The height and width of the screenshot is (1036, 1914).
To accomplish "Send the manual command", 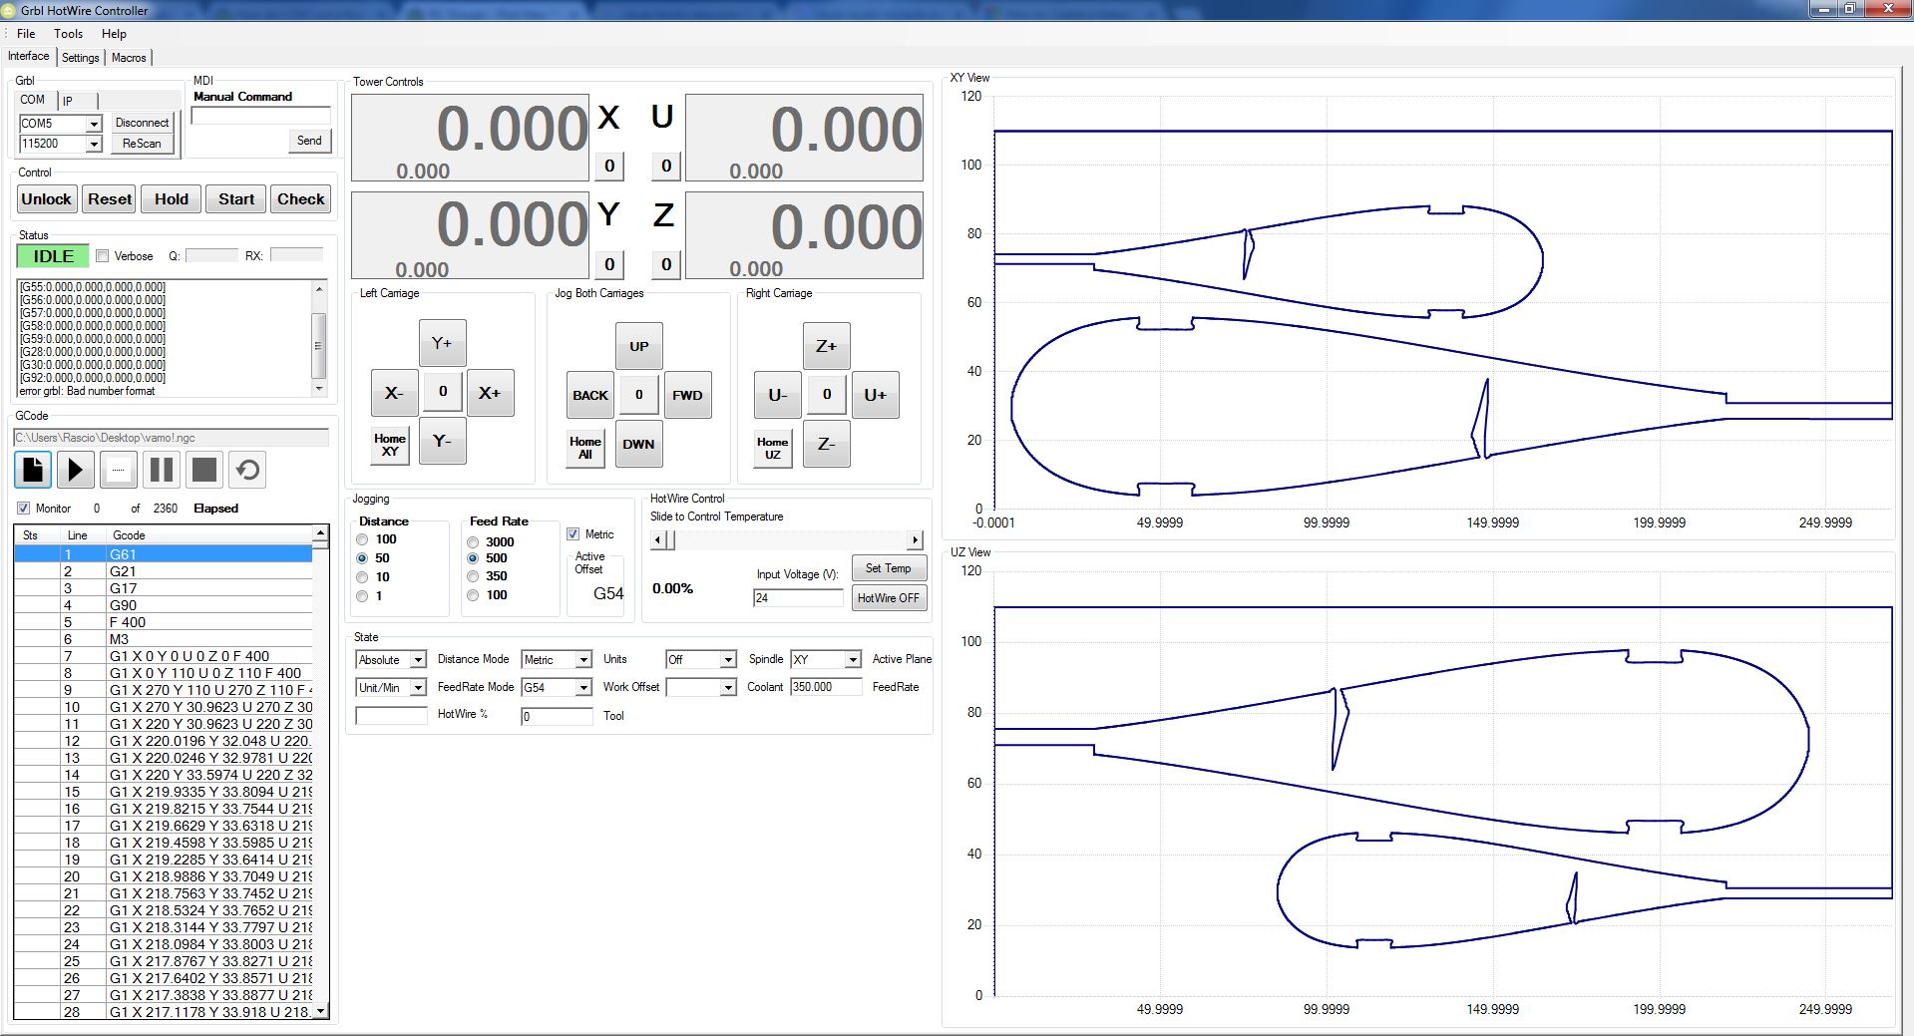I will pos(309,141).
